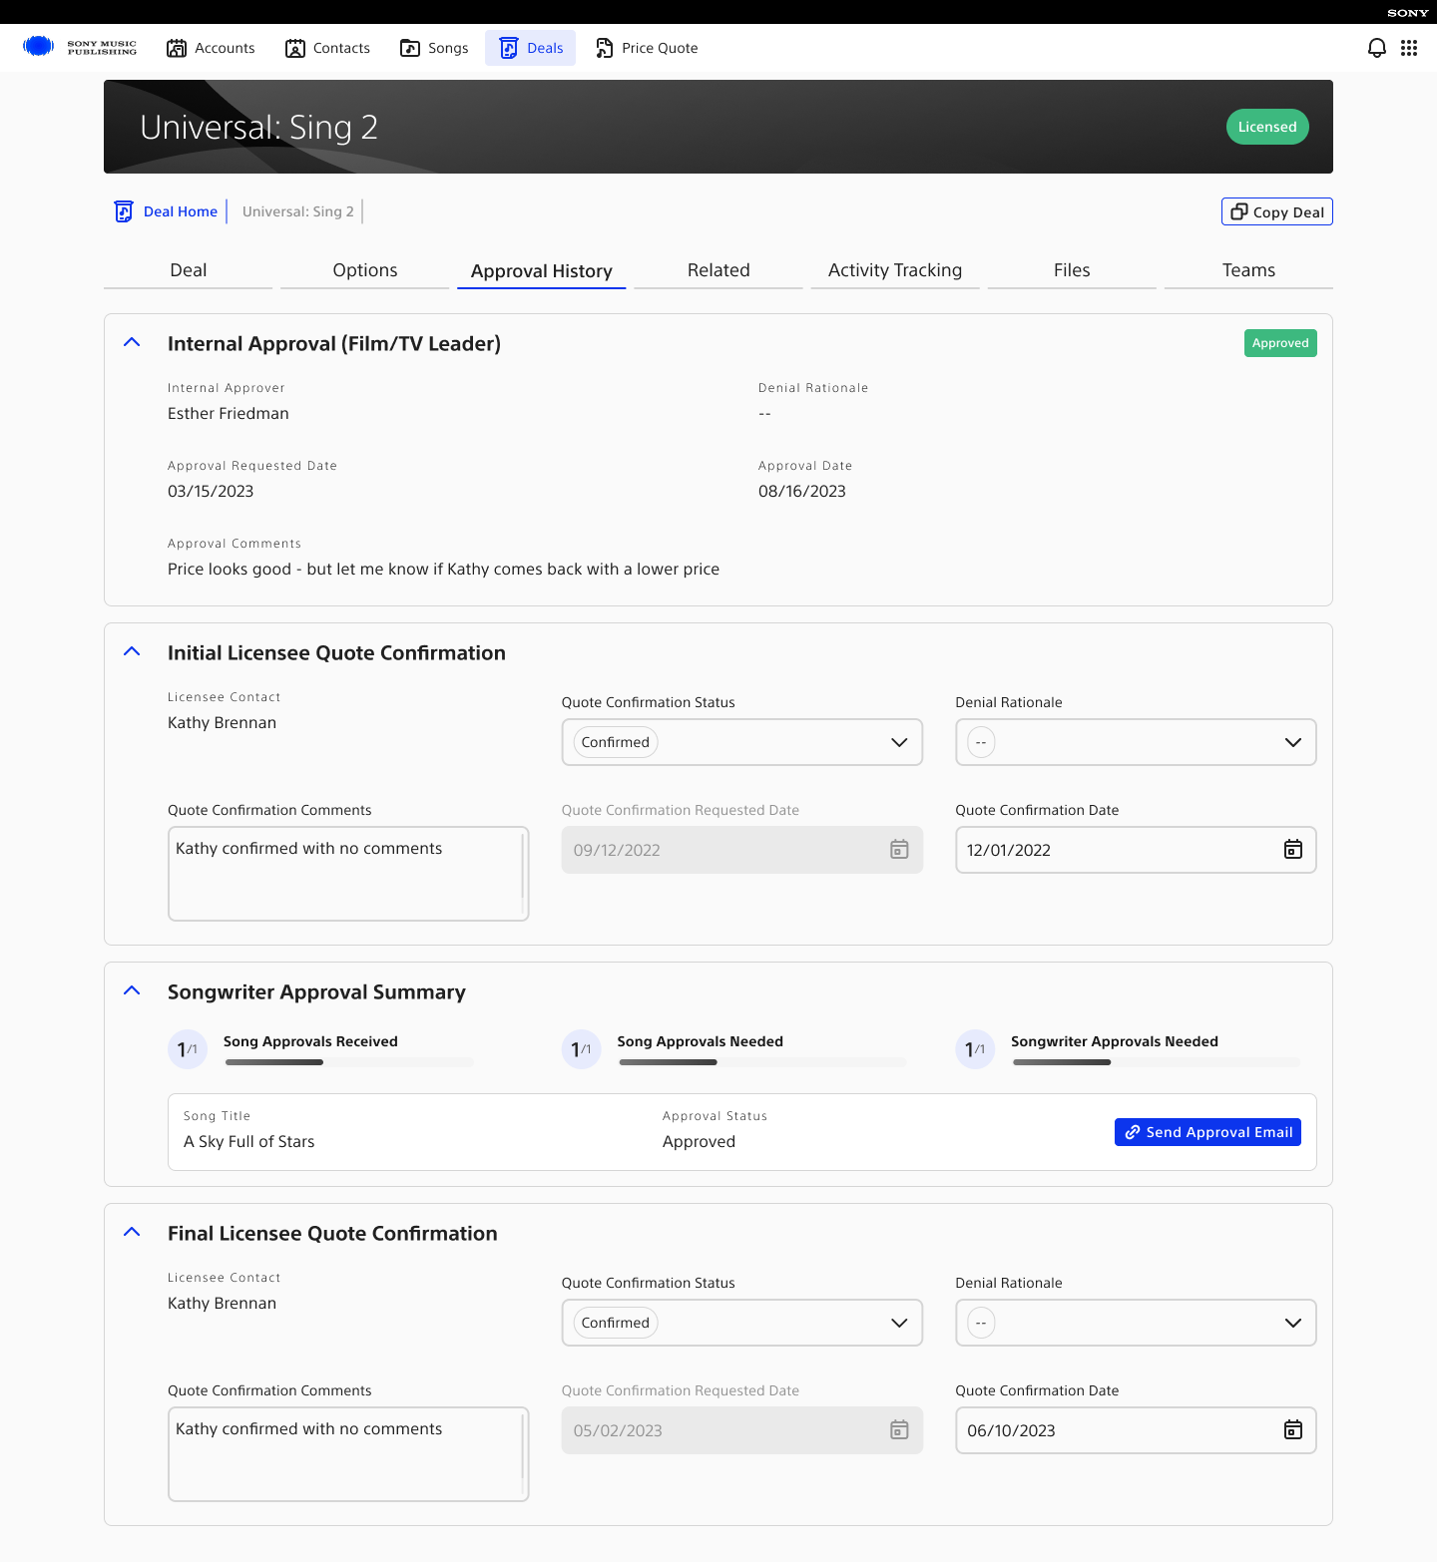The image size is (1437, 1562).
Task: Open the Price Quote nav icon
Action: (604, 48)
